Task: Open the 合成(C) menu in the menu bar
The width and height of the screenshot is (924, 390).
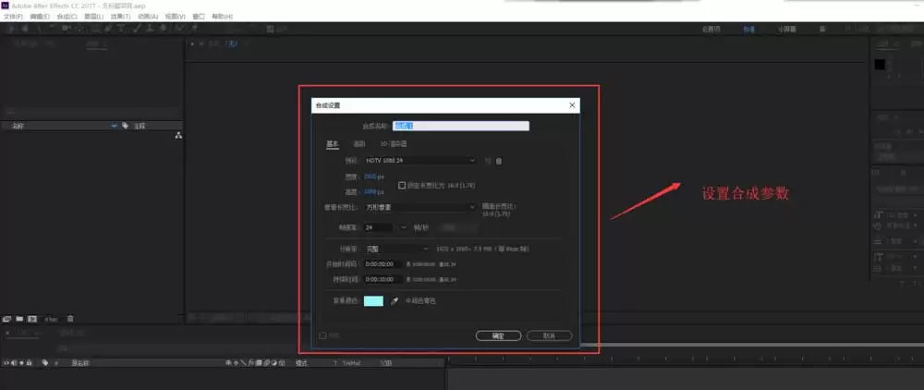Action: (67, 17)
